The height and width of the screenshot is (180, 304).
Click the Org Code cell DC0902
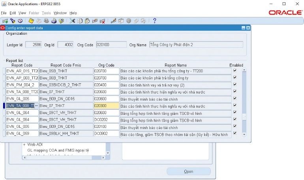tap(107, 133)
